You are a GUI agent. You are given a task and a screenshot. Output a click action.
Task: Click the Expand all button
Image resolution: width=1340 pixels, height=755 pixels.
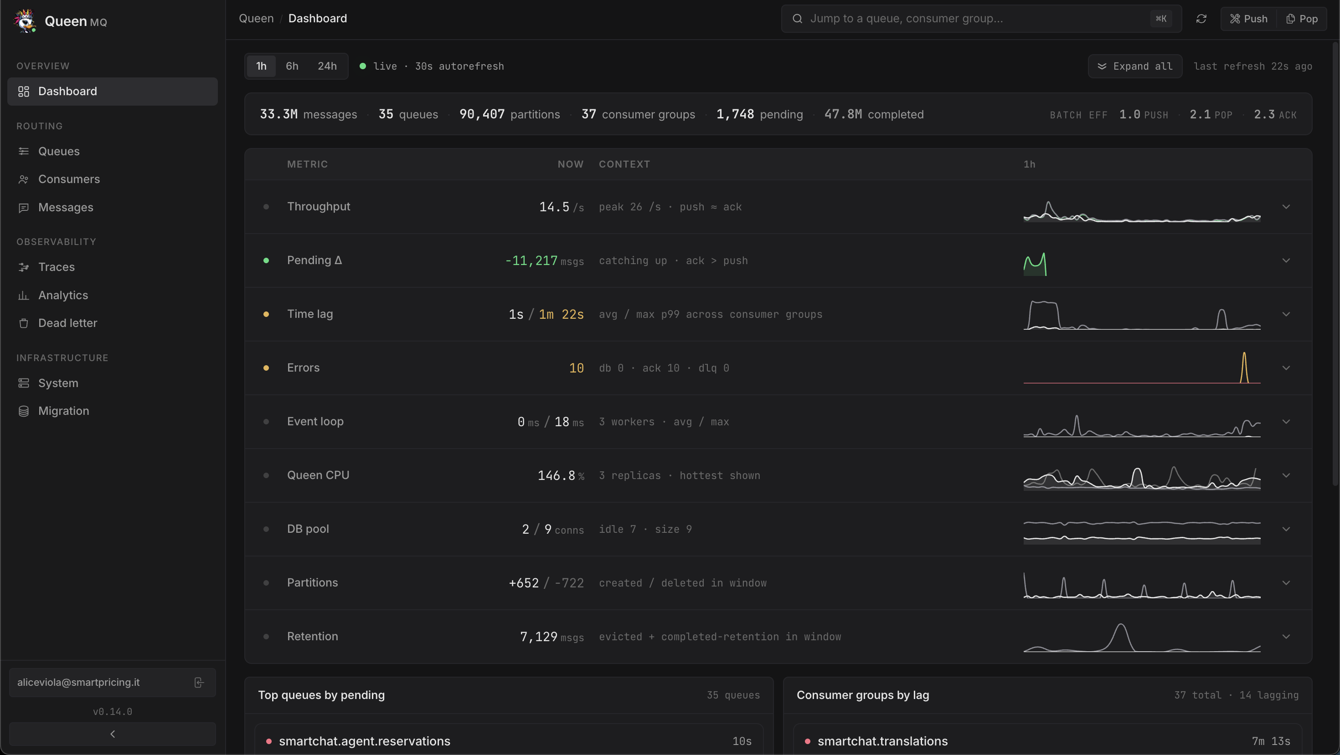pos(1134,66)
